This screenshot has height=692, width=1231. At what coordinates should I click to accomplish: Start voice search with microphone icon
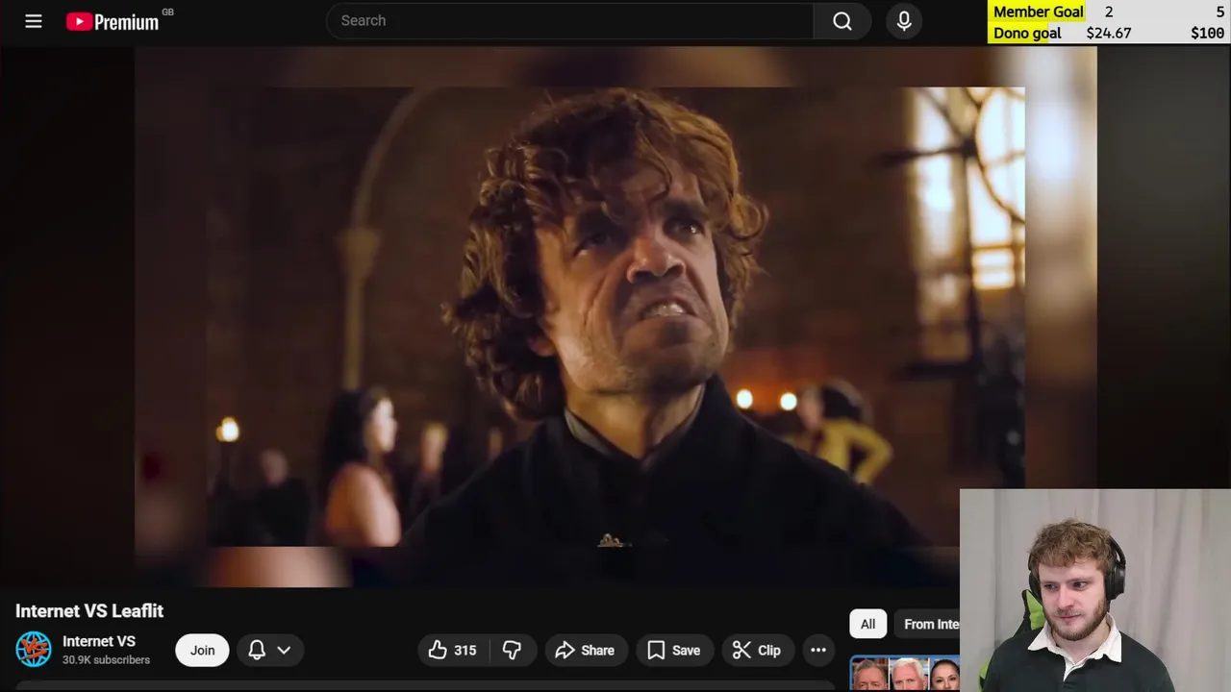[904, 20]
